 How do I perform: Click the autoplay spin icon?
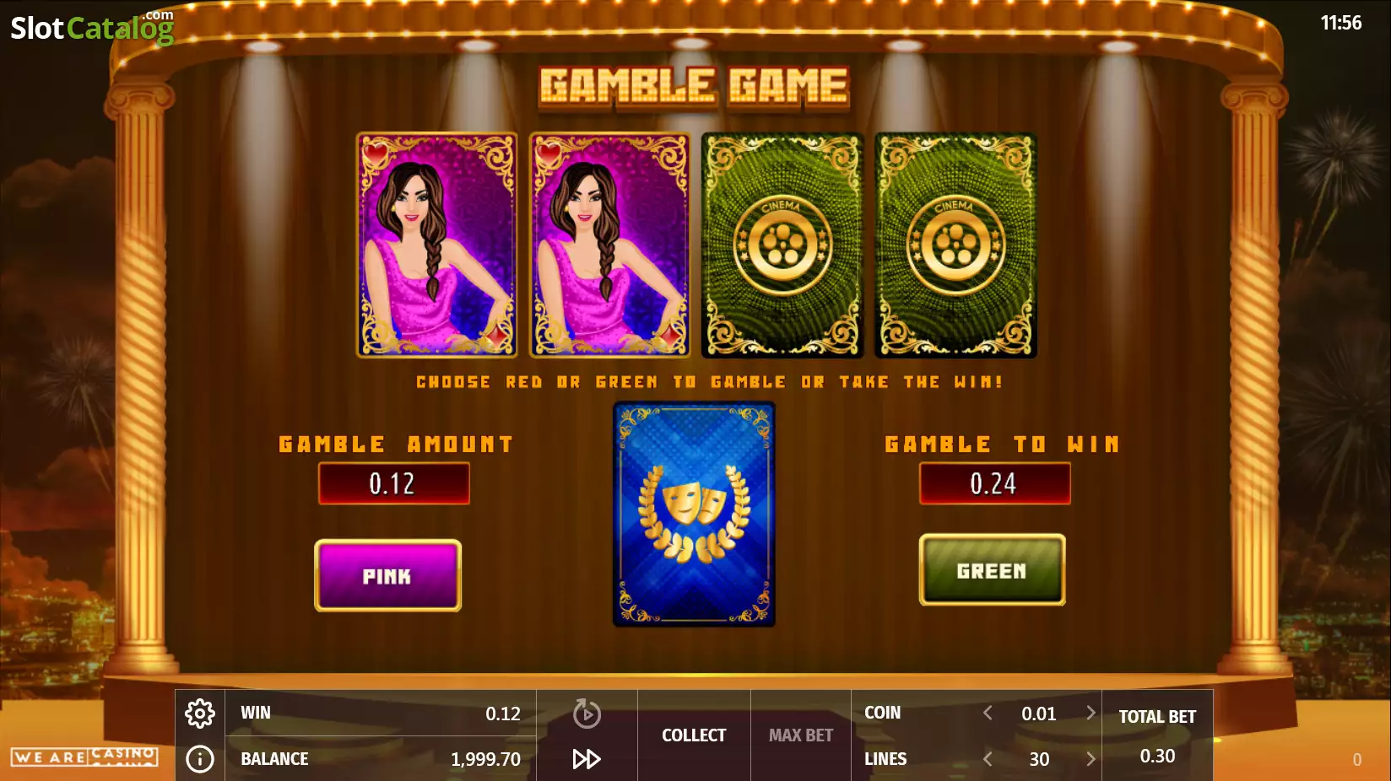pyautogui.click(x=587, y=714)
